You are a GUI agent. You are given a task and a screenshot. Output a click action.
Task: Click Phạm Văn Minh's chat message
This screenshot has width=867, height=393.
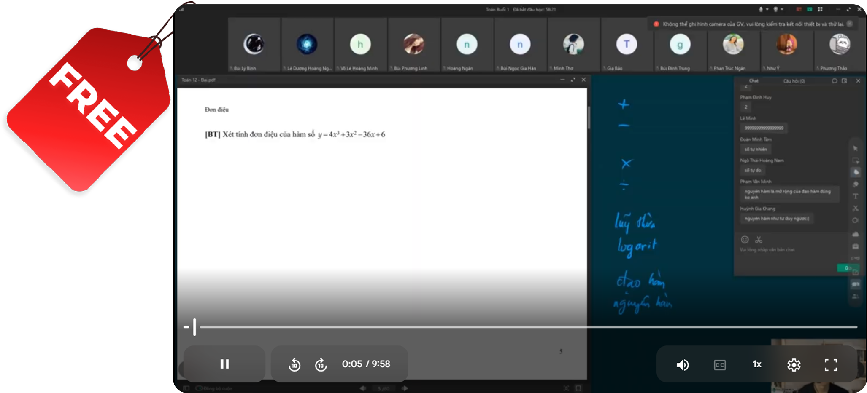tap(789, 194)
